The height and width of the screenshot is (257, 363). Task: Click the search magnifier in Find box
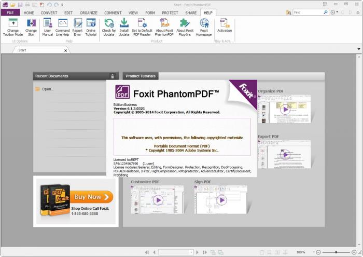click(x=325, y=12)
